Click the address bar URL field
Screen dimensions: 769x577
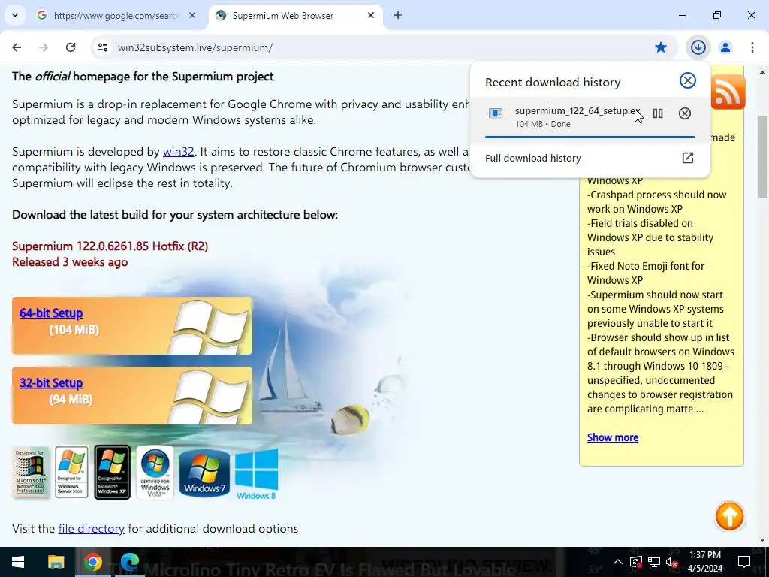click(372, 47)
